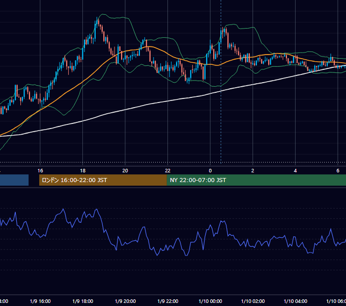The image size is (346, 306).
Task: Click the 1/10 04:00 date label
Action: click(x=296, y=301)
